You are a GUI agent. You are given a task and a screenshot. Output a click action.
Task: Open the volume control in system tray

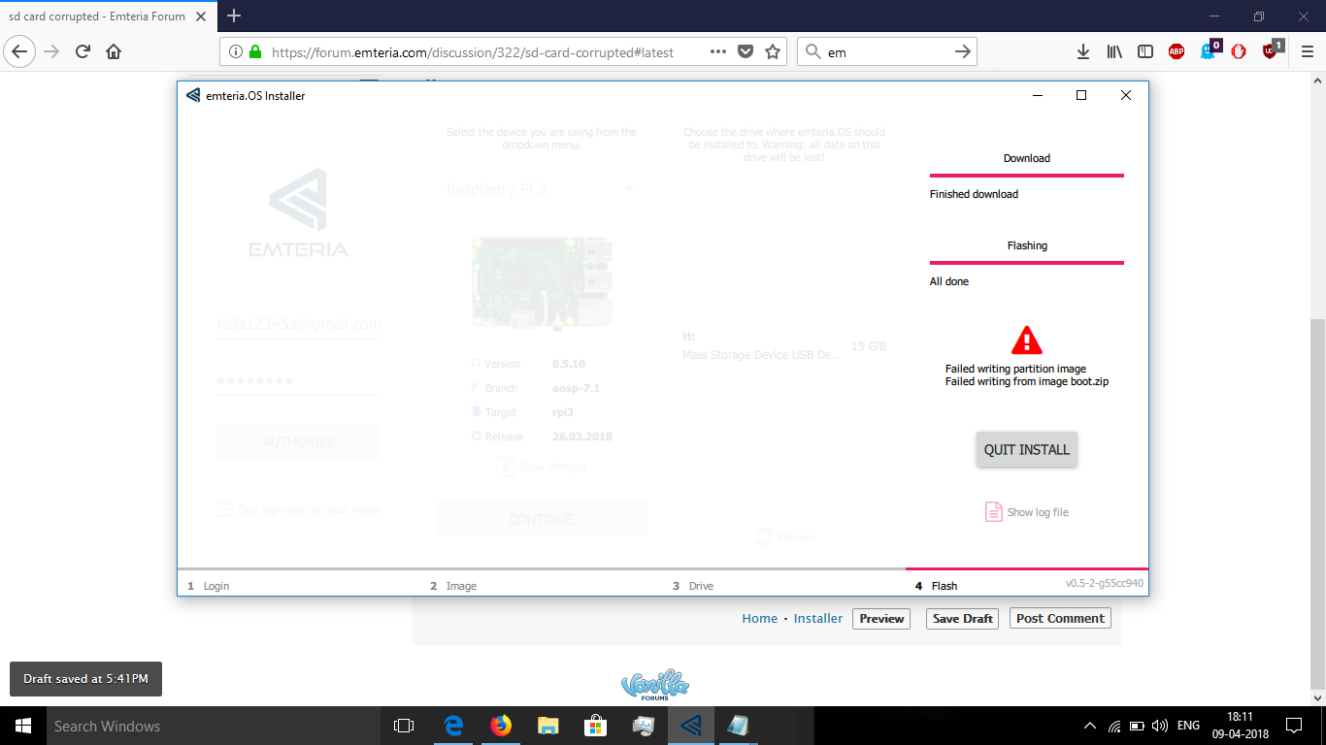coord(1159,726)
